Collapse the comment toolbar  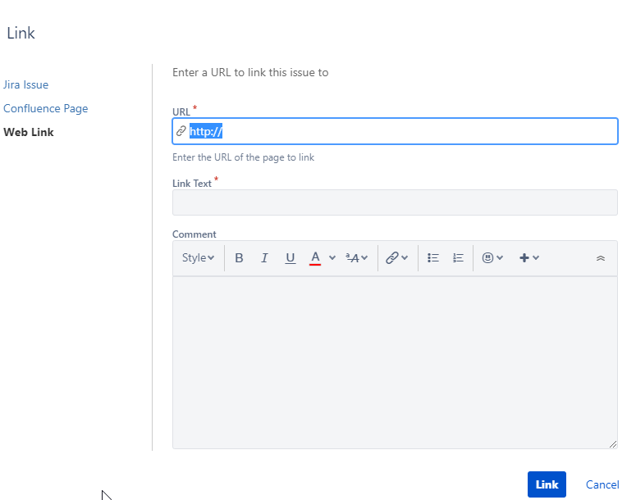tap(601, 258)
